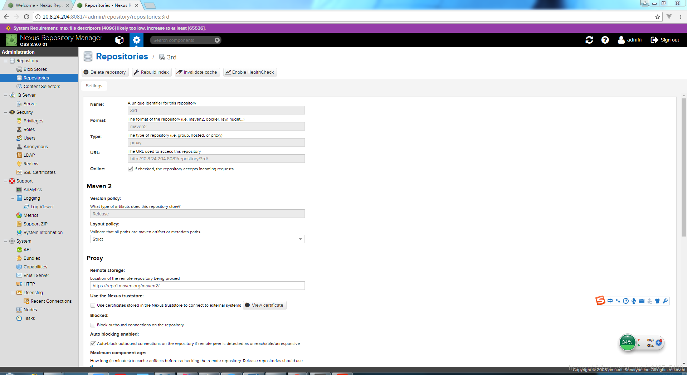The image size is (687, 375).
Task: Click the Search components field
Action: coord(182,40)
